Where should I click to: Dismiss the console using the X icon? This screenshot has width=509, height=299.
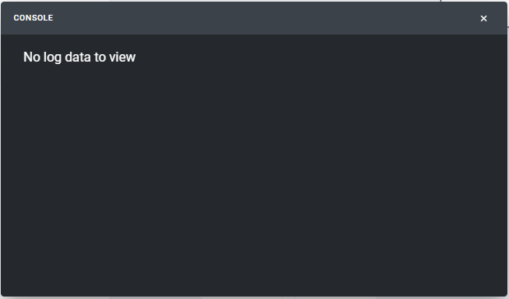pos(484,19)
